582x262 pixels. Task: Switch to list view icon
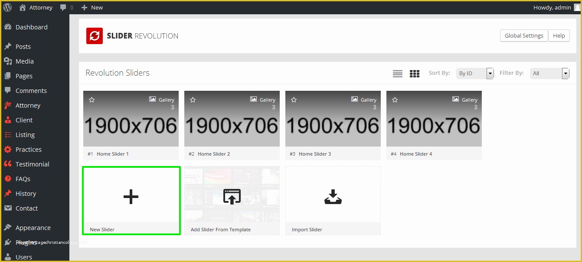pyautogui.click(x=398, y=73)
